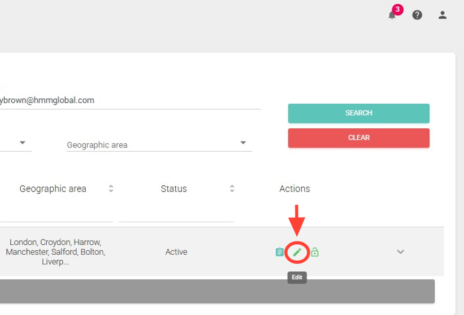Sort by Status using sort arrows
Screen dimensions: 464x315
pos(232,189)
